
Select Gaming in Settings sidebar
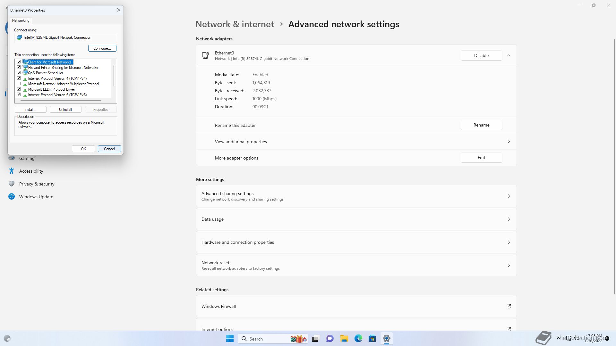point(27,158)
